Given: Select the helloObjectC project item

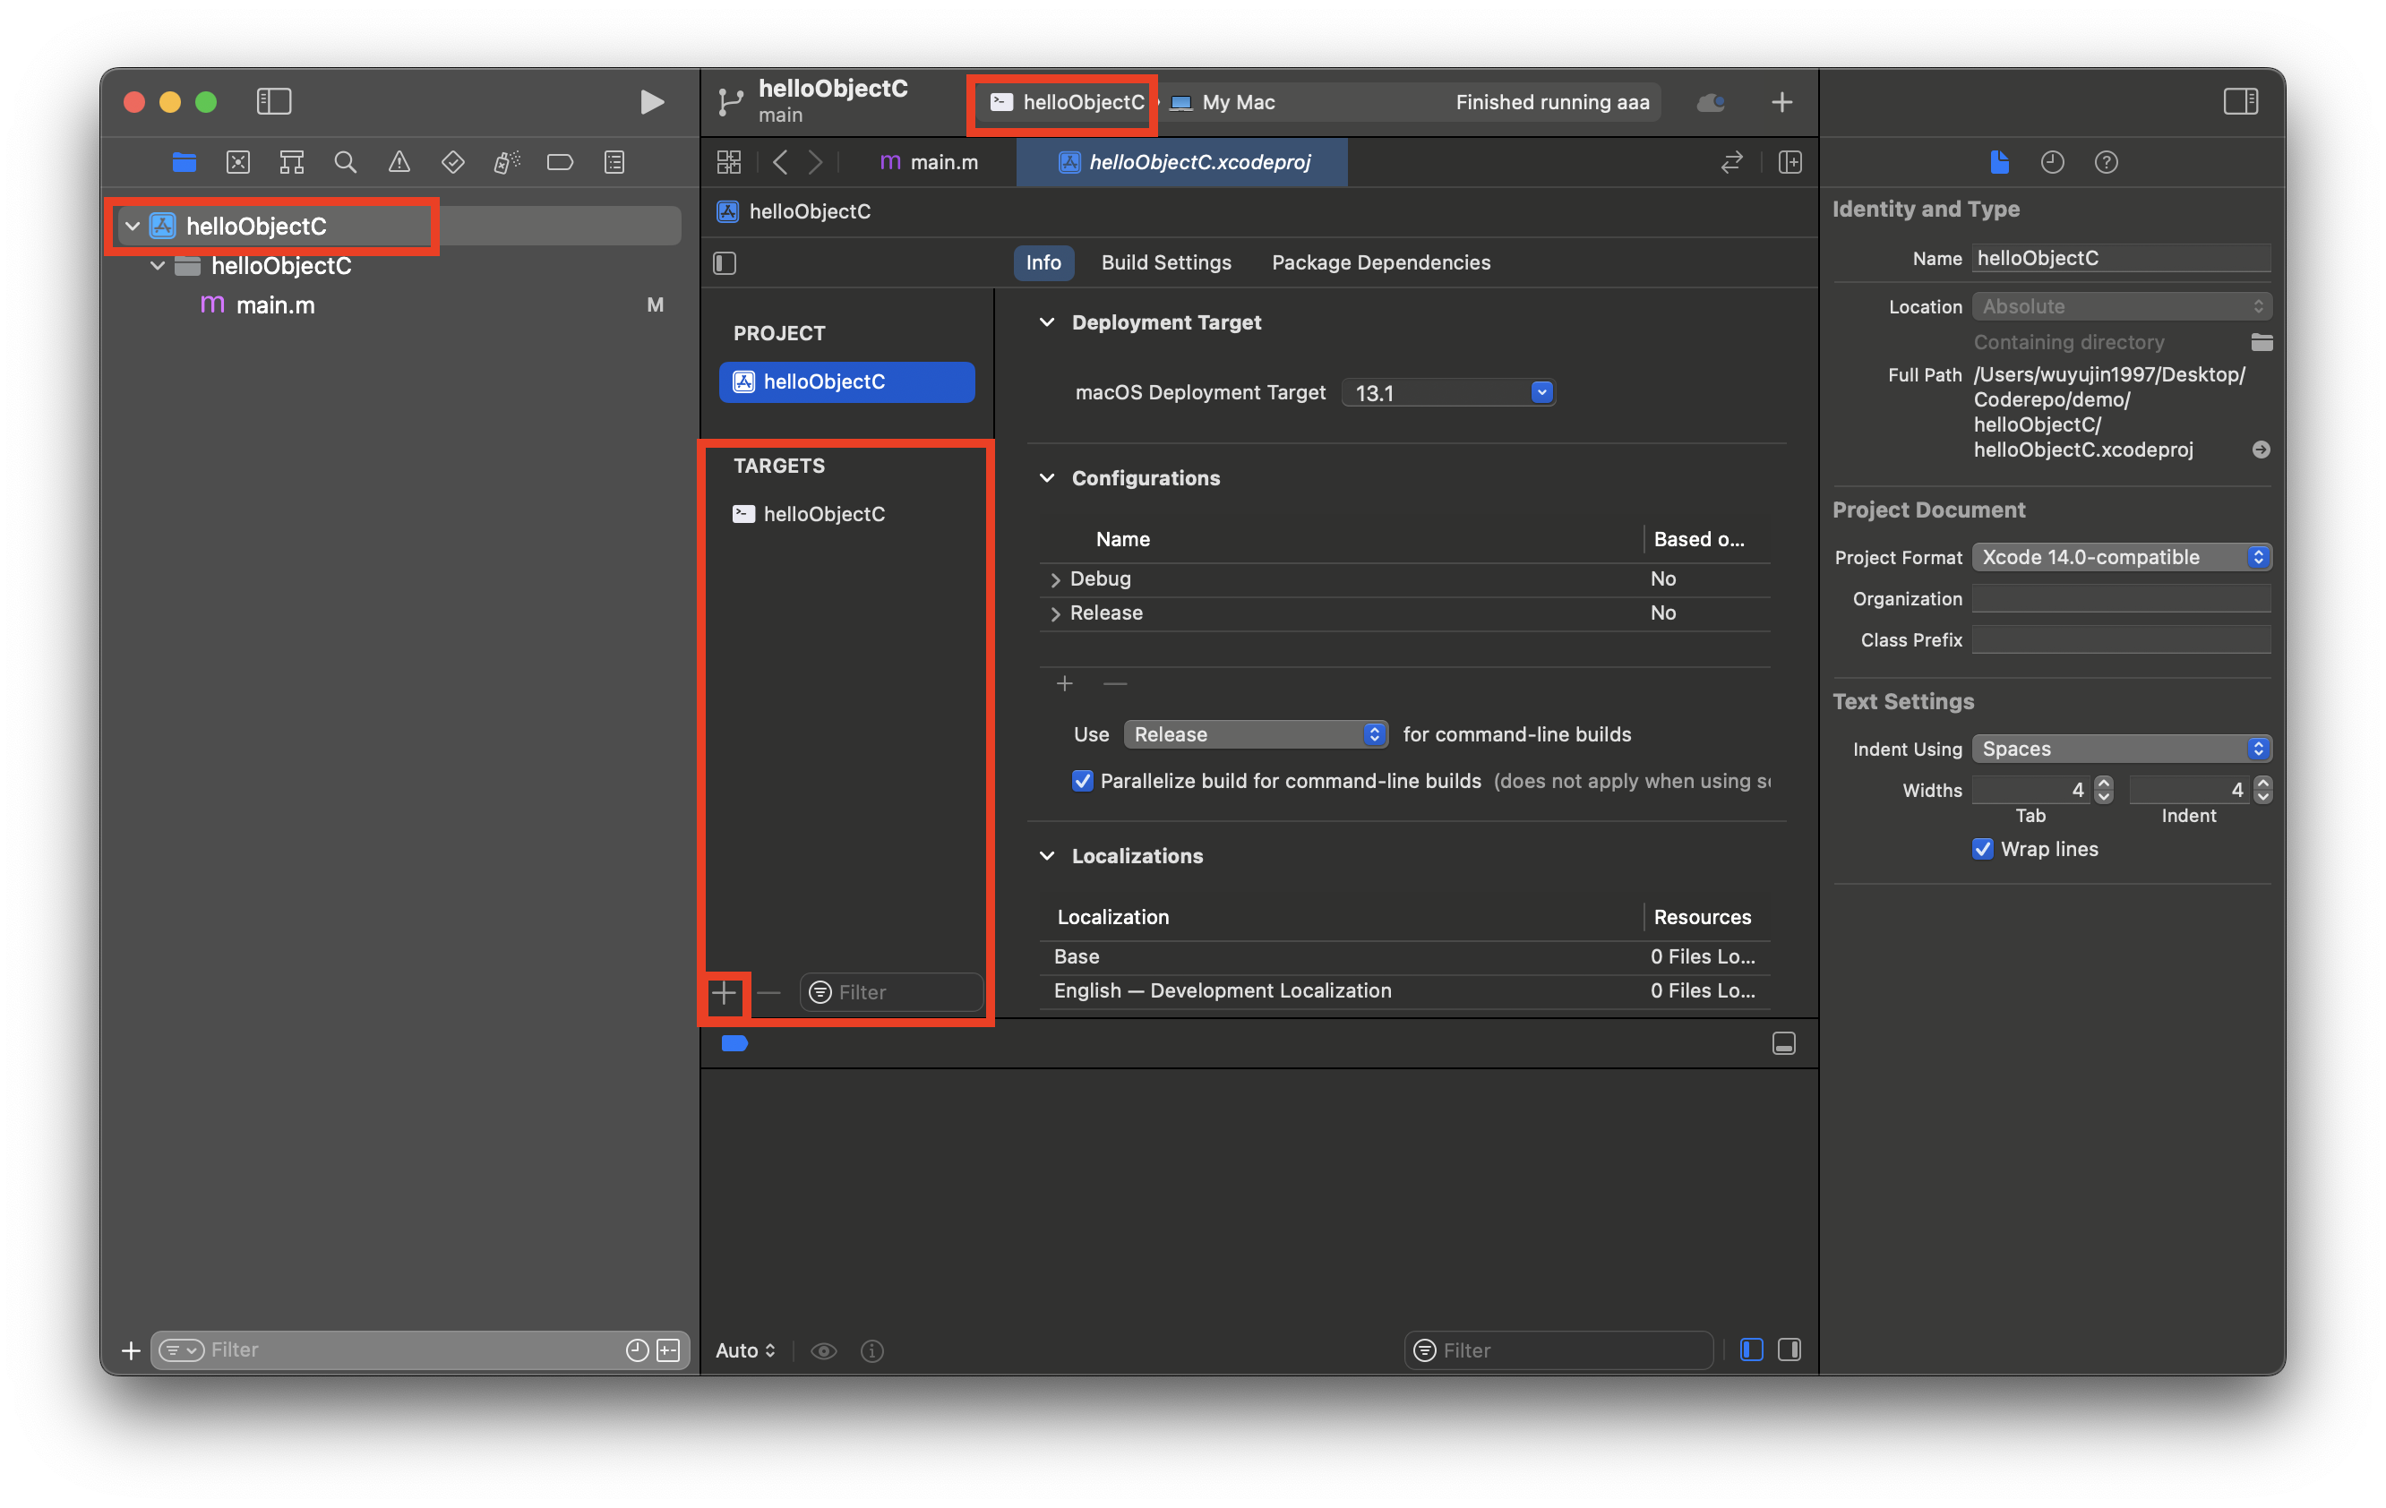Looking at the screenshot, I should pos(847,381).
